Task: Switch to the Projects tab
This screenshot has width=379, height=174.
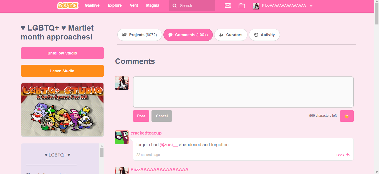Action: (x=140, y=35)
